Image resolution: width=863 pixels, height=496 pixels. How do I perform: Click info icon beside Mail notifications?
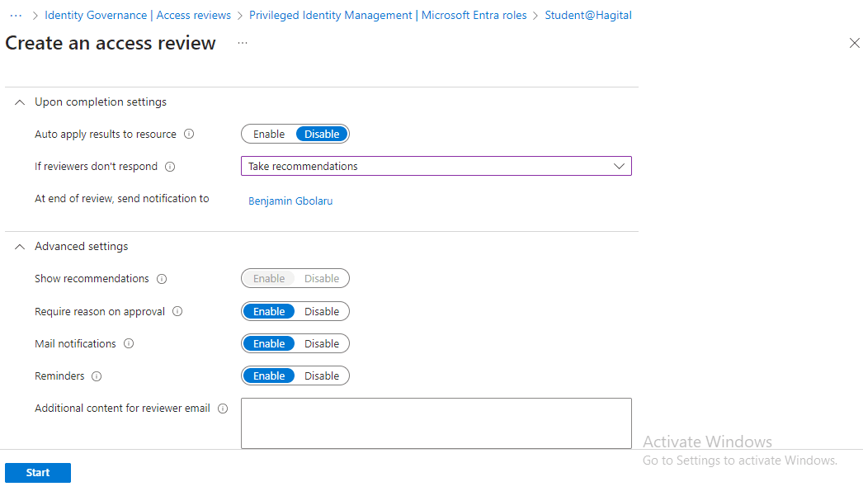[129, 344]
